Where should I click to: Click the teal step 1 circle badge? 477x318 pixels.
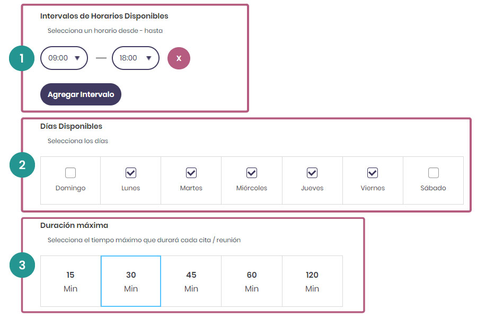click(22, 58)
